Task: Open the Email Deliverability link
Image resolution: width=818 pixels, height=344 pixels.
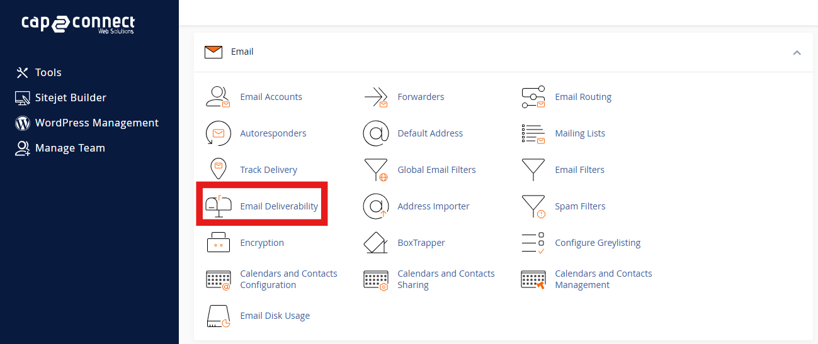Action: click(x=279, y=206)
